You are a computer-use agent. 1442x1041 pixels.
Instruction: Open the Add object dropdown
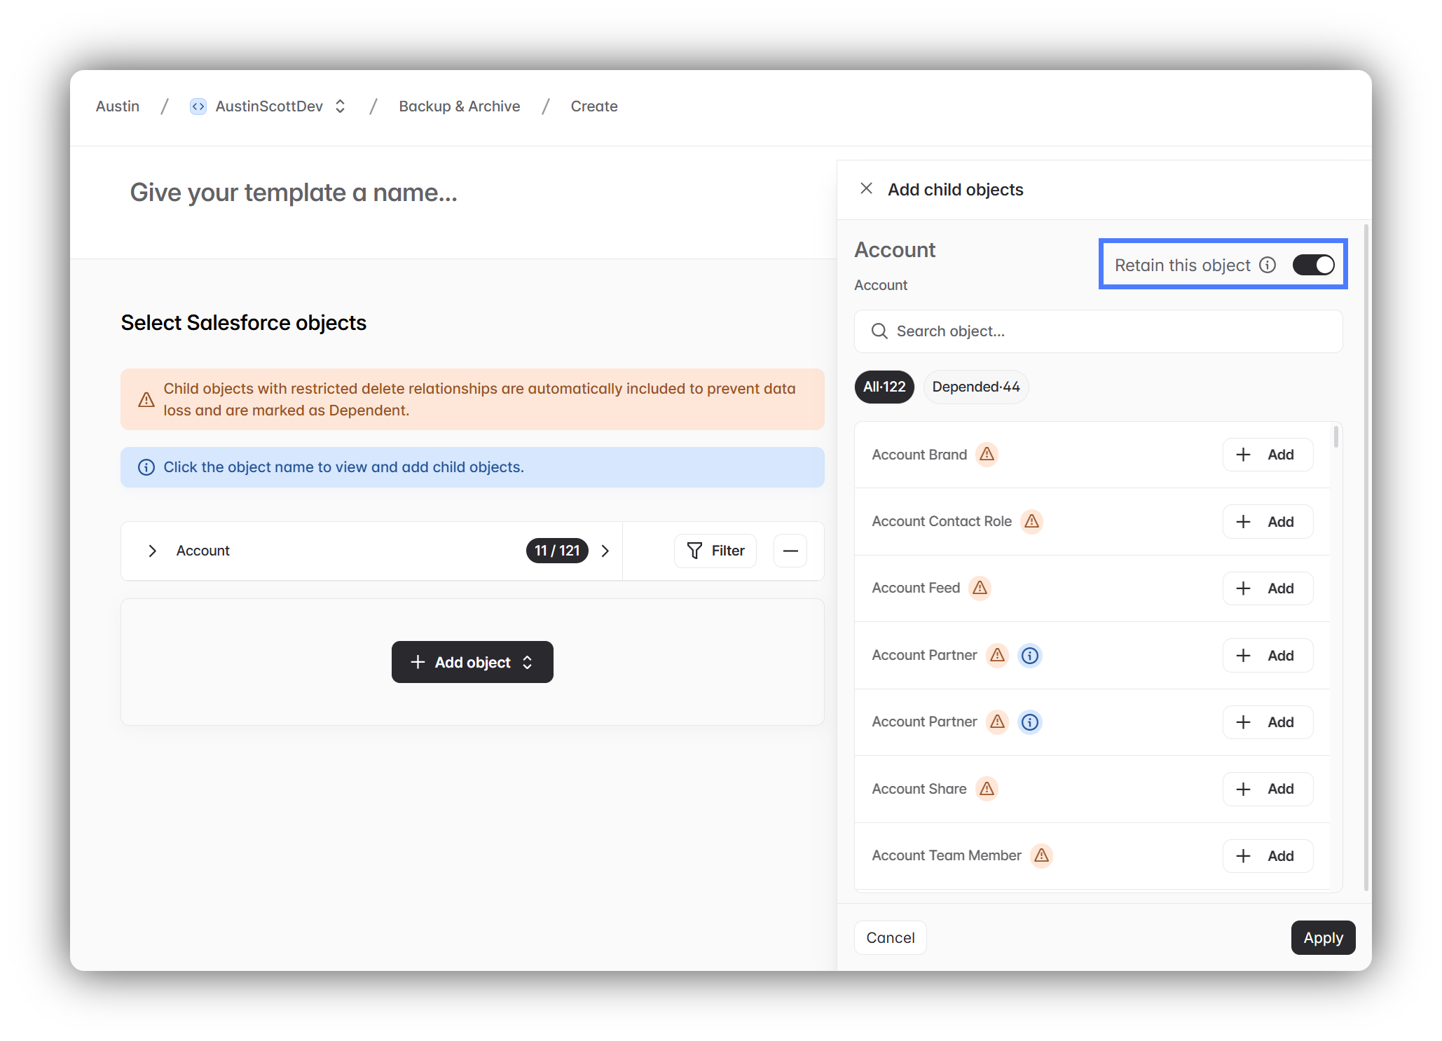[472, 662]
